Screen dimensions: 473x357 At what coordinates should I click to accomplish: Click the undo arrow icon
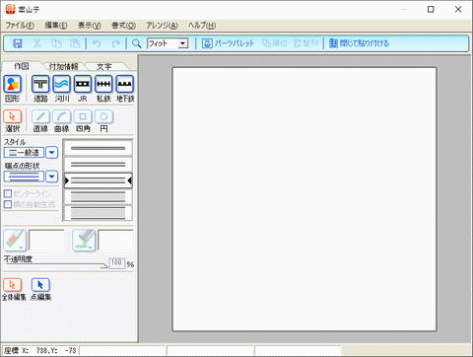pos(97,43)
